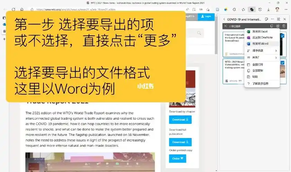Image resolution: width=291 pixels, height=172 pixels.
Task: Toggle the Collections toolbar button
Action: (252, 9)
